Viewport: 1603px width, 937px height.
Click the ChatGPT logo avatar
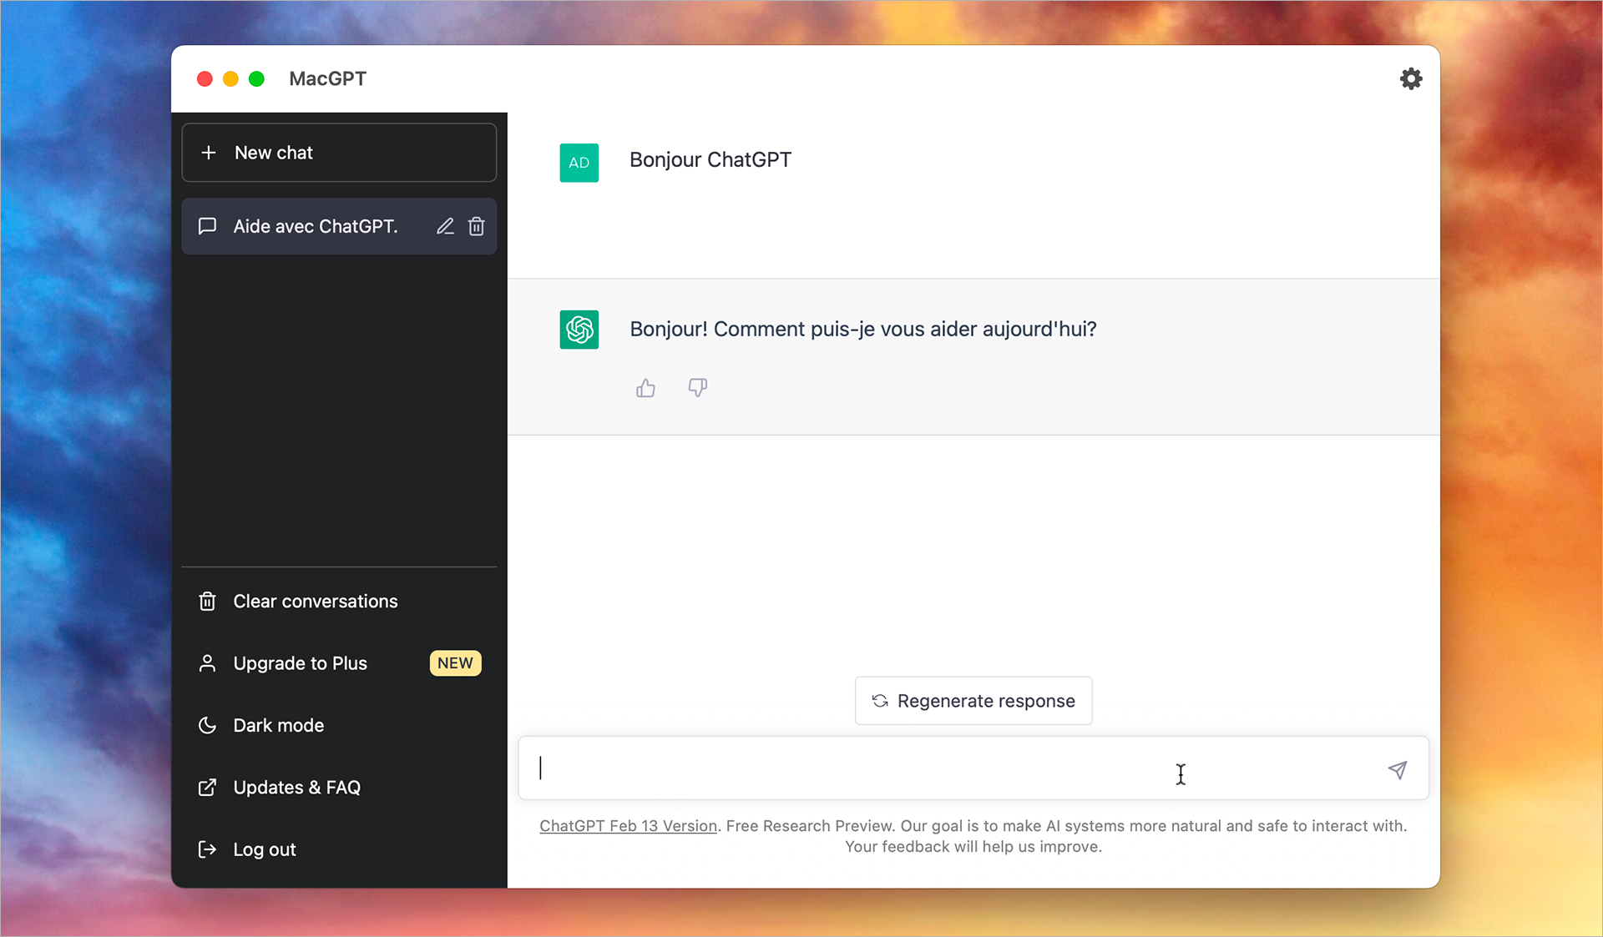(579, 330)
